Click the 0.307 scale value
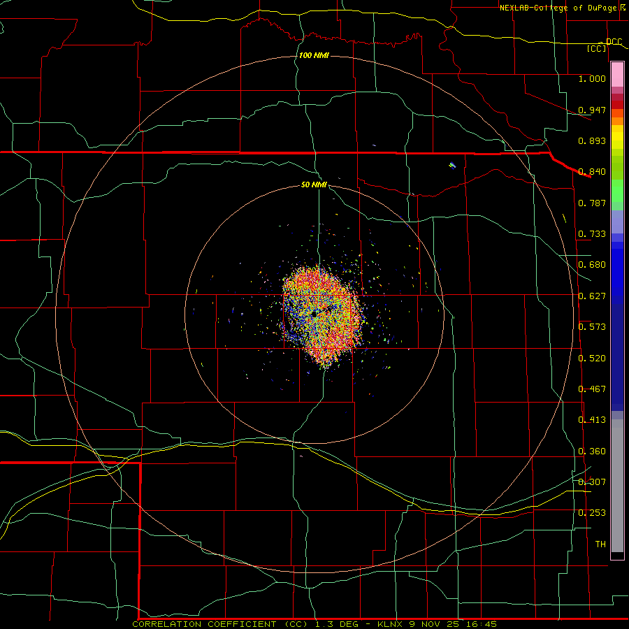 [592, 482]
